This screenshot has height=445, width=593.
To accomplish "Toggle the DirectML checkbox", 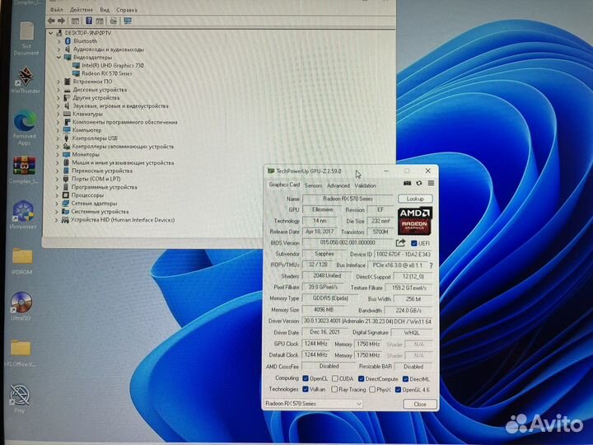I will point(405,379).
